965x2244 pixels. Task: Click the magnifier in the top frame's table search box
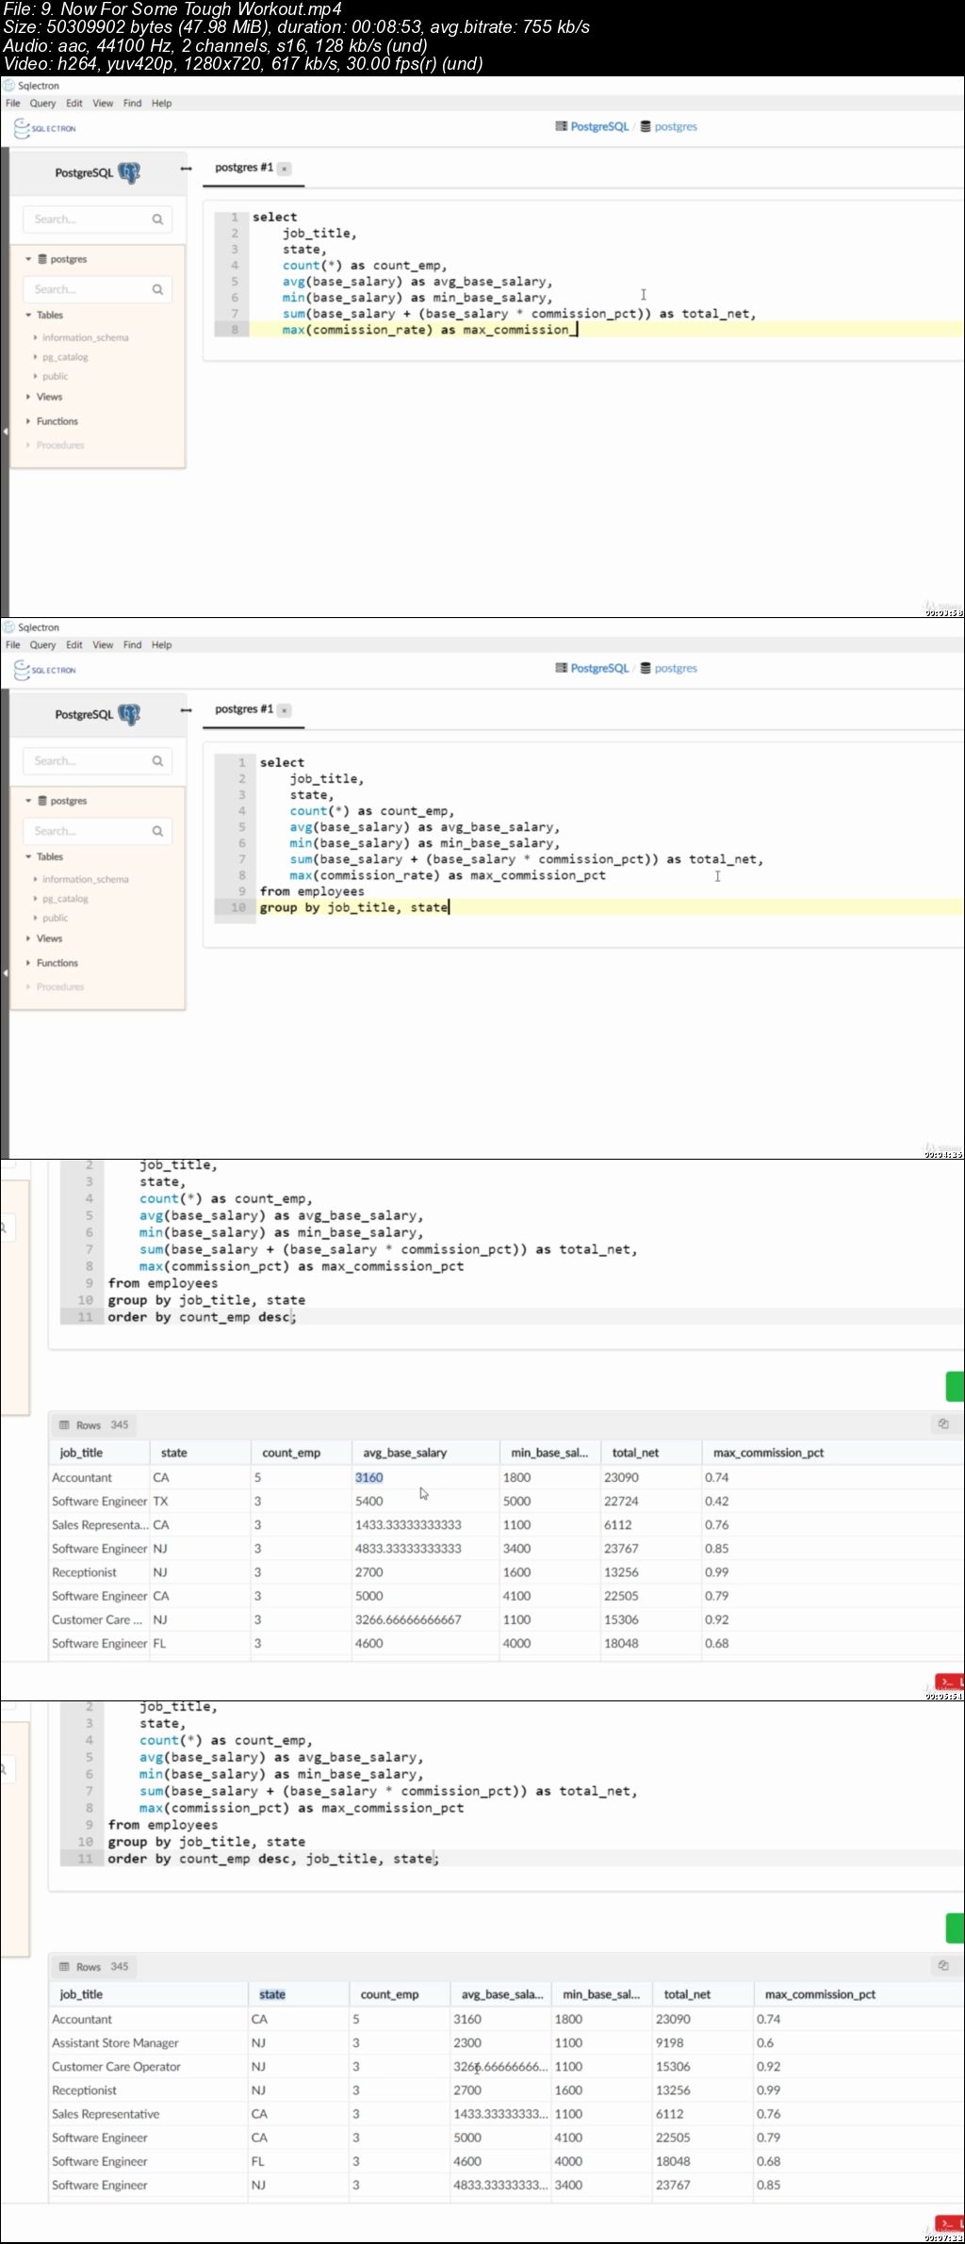point(157,289)
